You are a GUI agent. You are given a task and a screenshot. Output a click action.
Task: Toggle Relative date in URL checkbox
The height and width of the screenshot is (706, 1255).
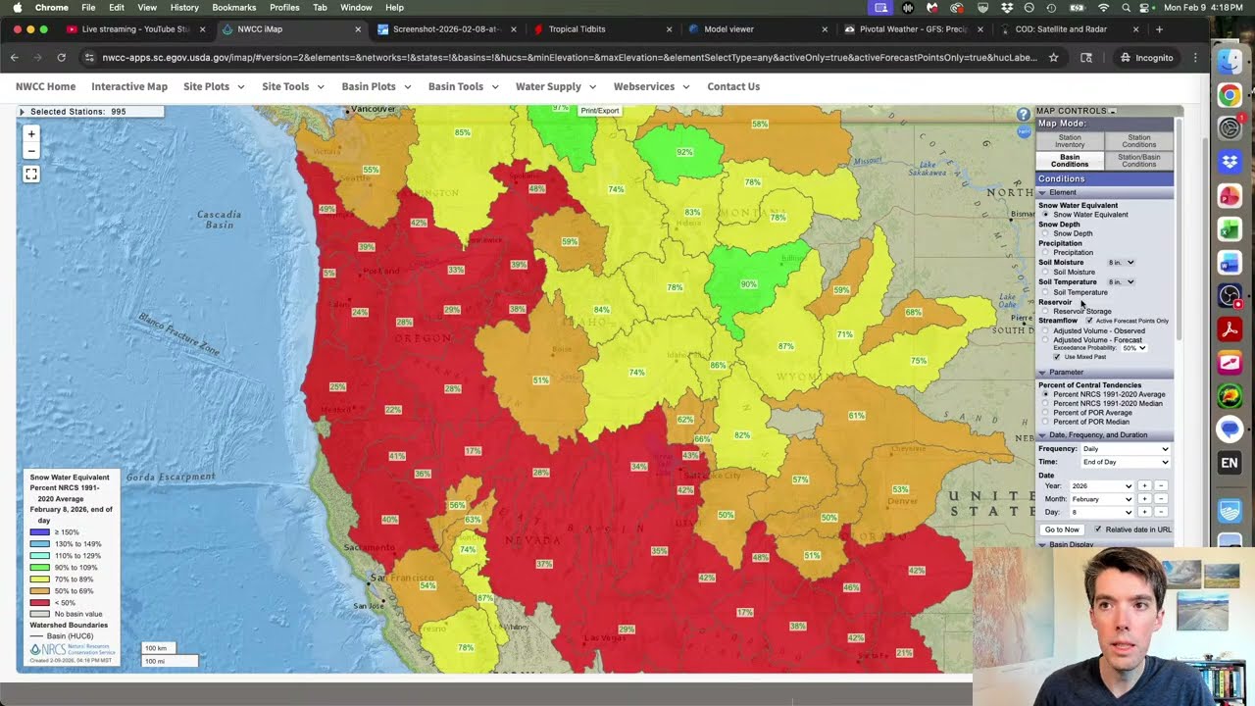click(x=1098, y=529)
